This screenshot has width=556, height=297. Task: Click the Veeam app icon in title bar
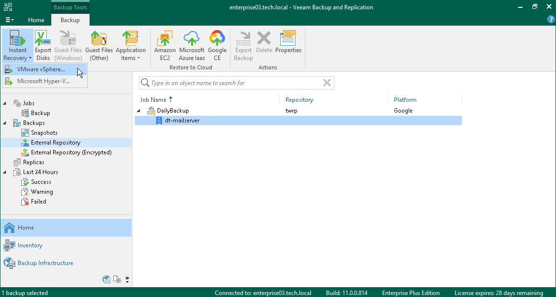8,7
